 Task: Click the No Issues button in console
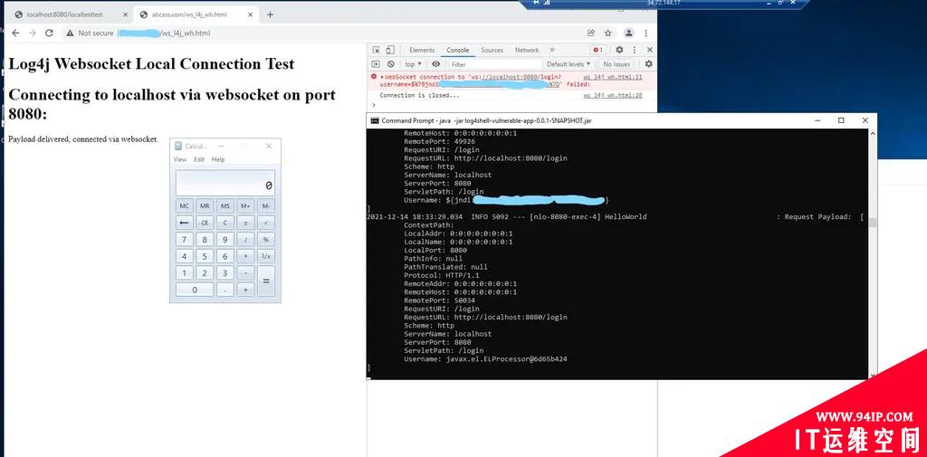tap(616, 64)
